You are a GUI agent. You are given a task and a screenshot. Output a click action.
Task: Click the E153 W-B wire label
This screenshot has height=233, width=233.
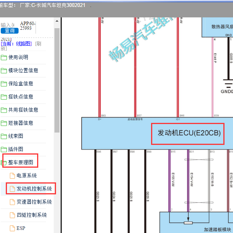point(213,180)
